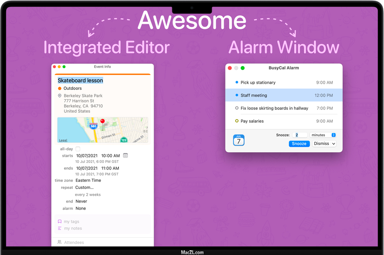Click the location pin icon near Berkeley Skate Park
384x255 pixels.
59,96
